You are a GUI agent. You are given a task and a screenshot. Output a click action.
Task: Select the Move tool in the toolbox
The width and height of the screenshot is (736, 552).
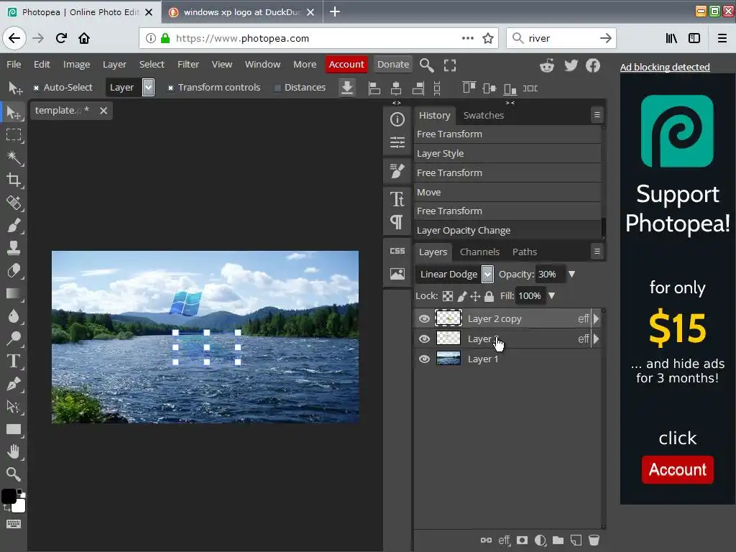(13, 113)
